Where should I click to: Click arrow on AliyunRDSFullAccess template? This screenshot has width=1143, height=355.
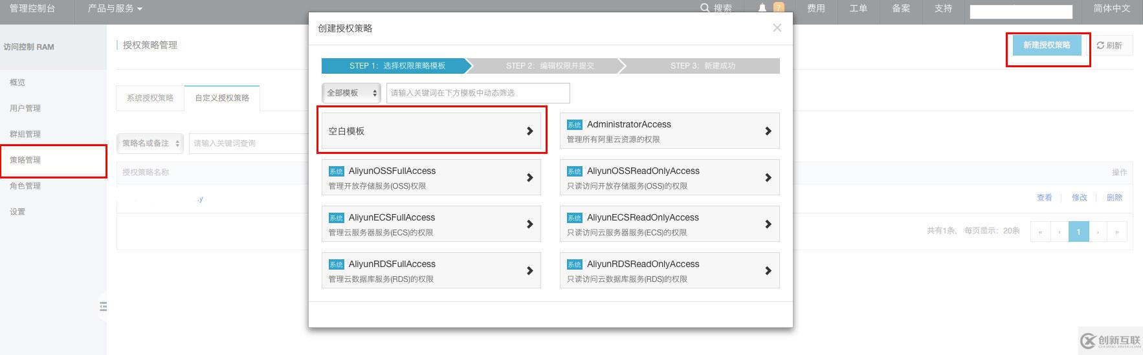[529, 271]
